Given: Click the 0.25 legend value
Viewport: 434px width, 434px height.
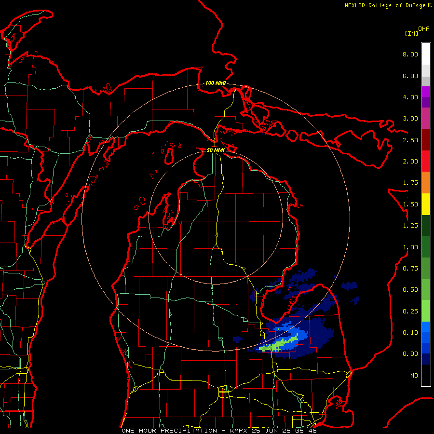Looking at the screenshot, I should (410, 312).
